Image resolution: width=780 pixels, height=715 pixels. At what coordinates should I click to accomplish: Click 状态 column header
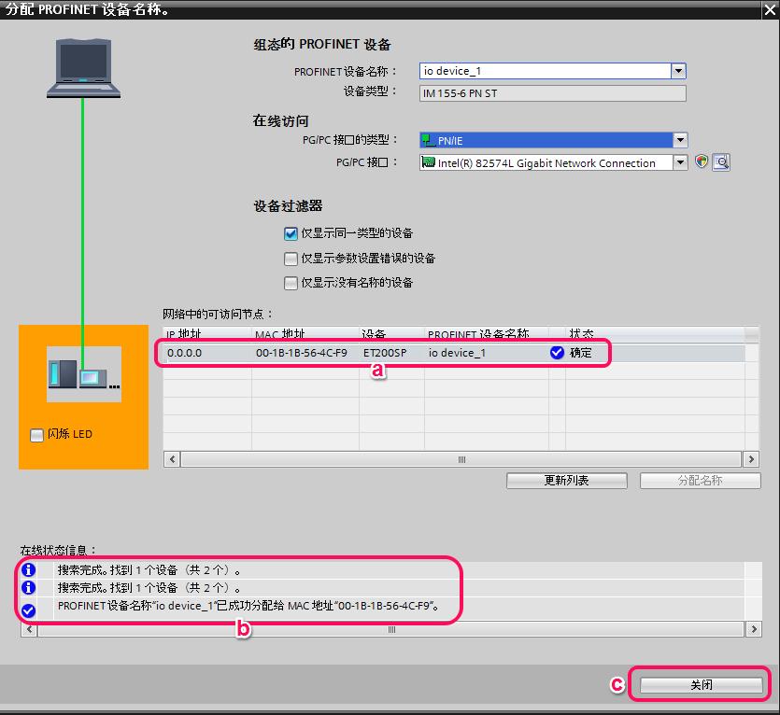(655, 333)
